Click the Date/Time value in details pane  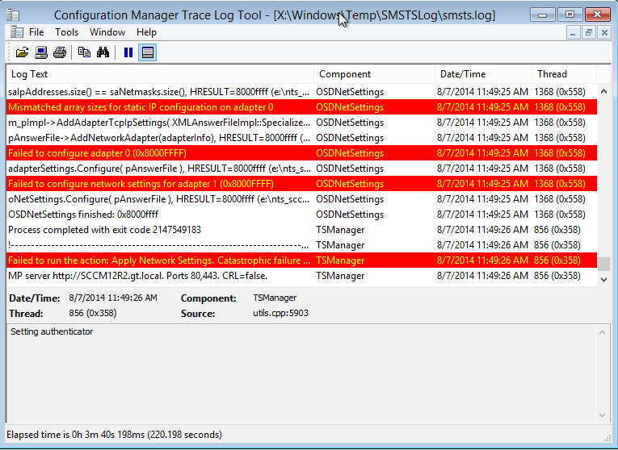click(113, 298)
